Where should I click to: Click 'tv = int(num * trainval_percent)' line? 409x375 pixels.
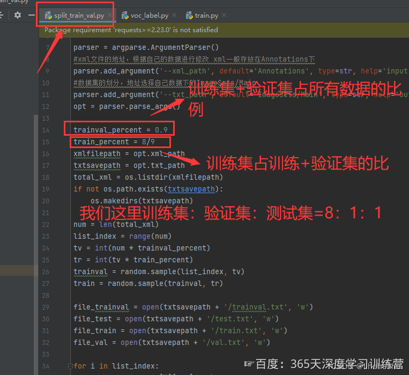(142, 248)
